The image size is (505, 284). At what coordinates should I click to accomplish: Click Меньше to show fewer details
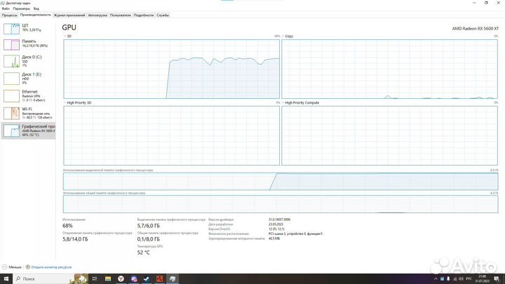15,267
